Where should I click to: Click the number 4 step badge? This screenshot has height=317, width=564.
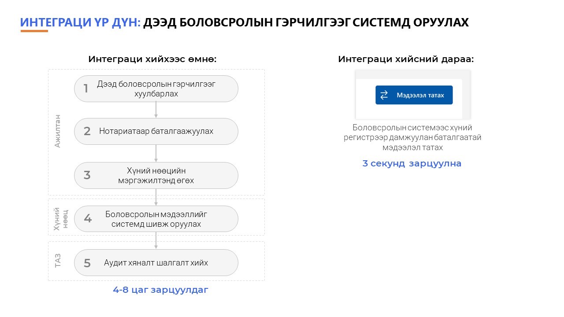click(88, 219)
